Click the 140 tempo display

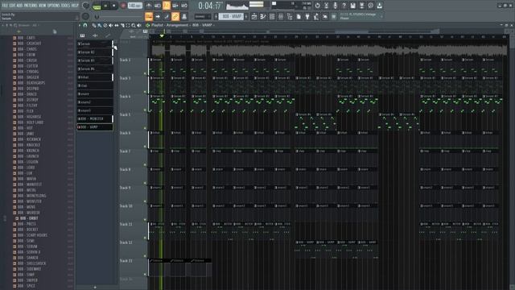[x=135, y=6]
